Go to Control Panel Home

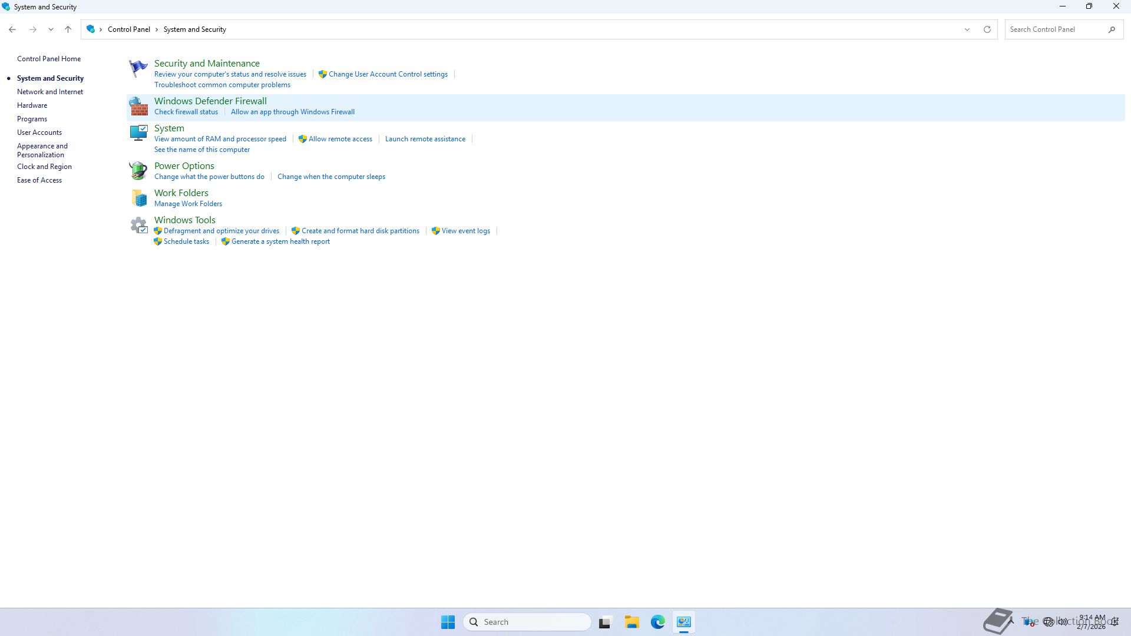tap(49, 59)
